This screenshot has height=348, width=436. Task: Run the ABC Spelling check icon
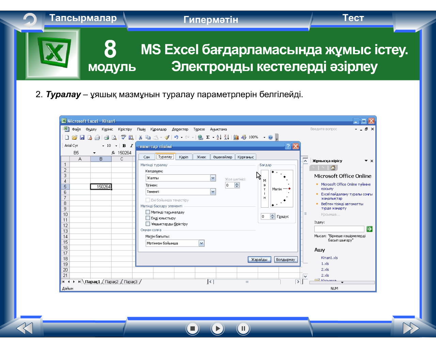tap(123, 137)
